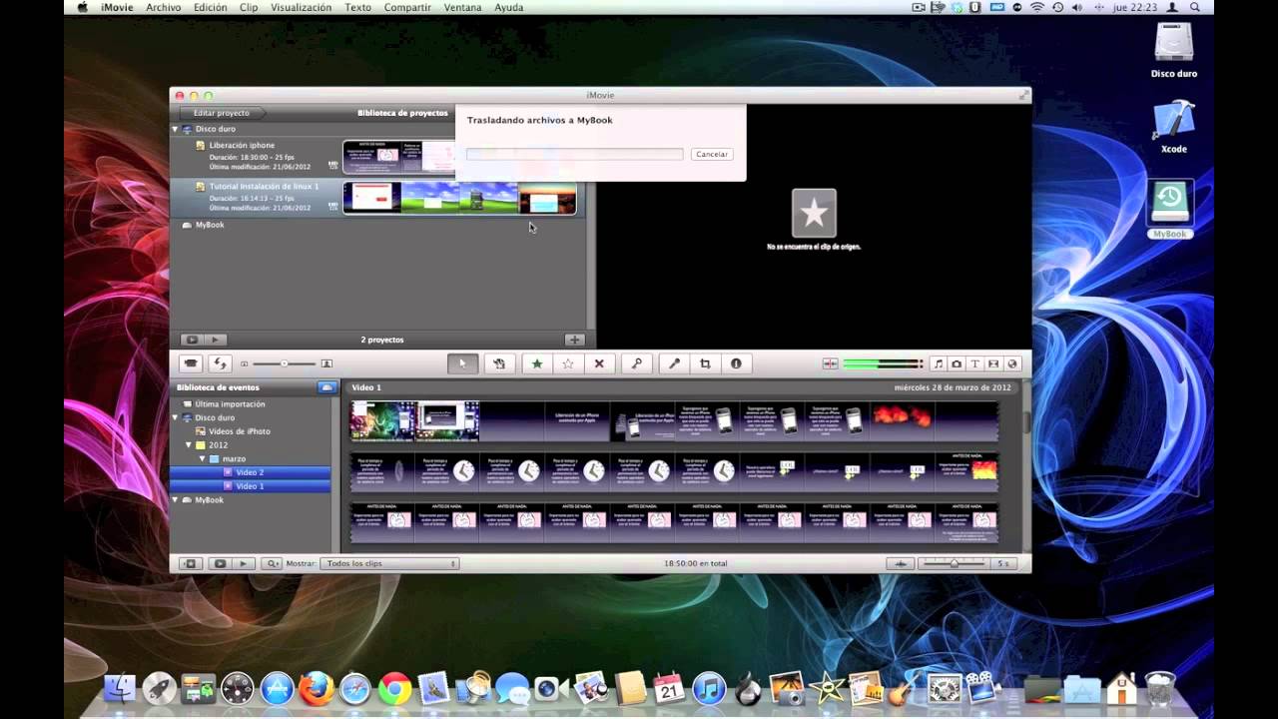Play selected events from beginning
Viewport: 1278px width, 719px height.
[243, 563]
